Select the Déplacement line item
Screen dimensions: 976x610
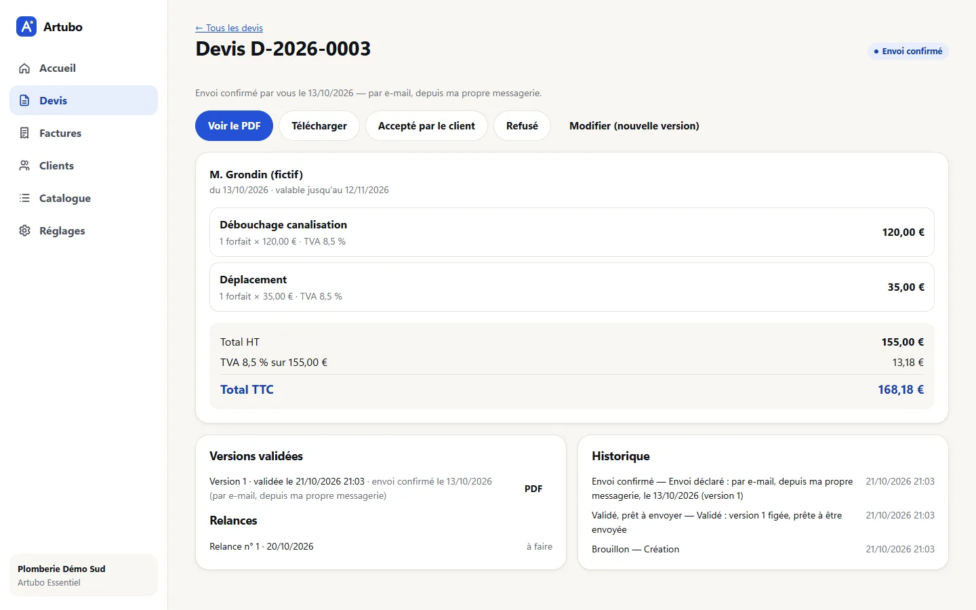click(x=572, y=287)
